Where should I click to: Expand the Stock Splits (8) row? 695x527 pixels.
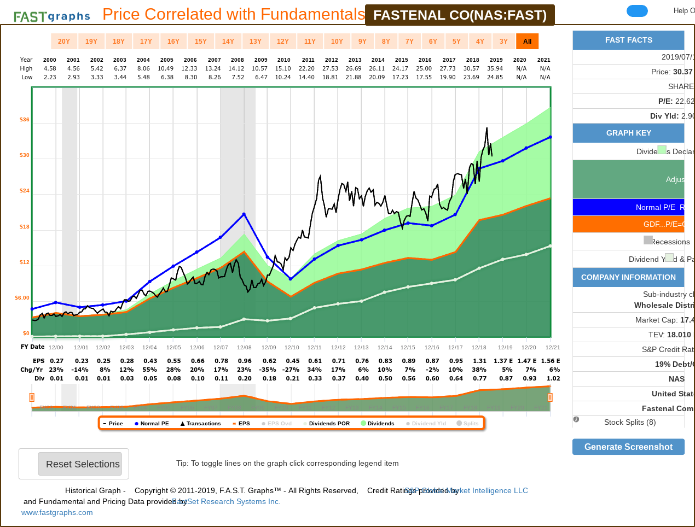click(628, 422)
